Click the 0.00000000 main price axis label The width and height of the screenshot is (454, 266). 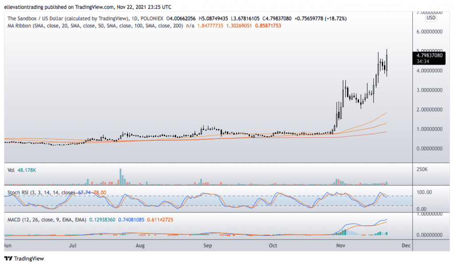(x=429, y=149)
